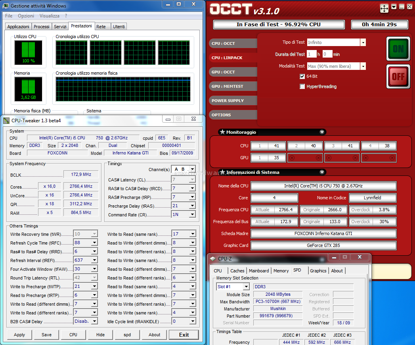The height and width of the screenshot is (345, 415).
Task: Collapse the Informazioni di Sistema section arrow
Action: coord(322,172)
